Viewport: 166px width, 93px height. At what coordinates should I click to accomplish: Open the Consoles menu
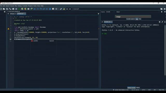click(25, 6)
